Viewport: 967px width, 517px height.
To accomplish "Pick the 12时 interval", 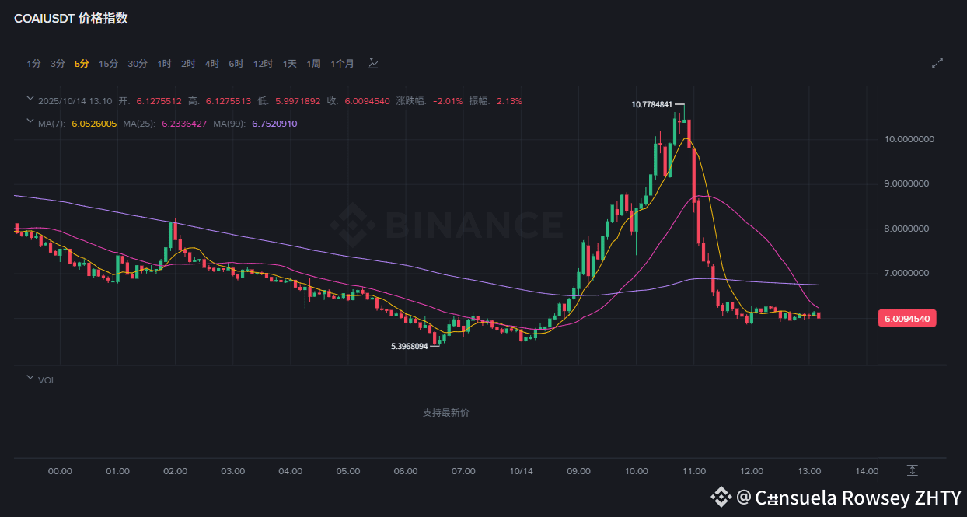I will coord(263,64).
